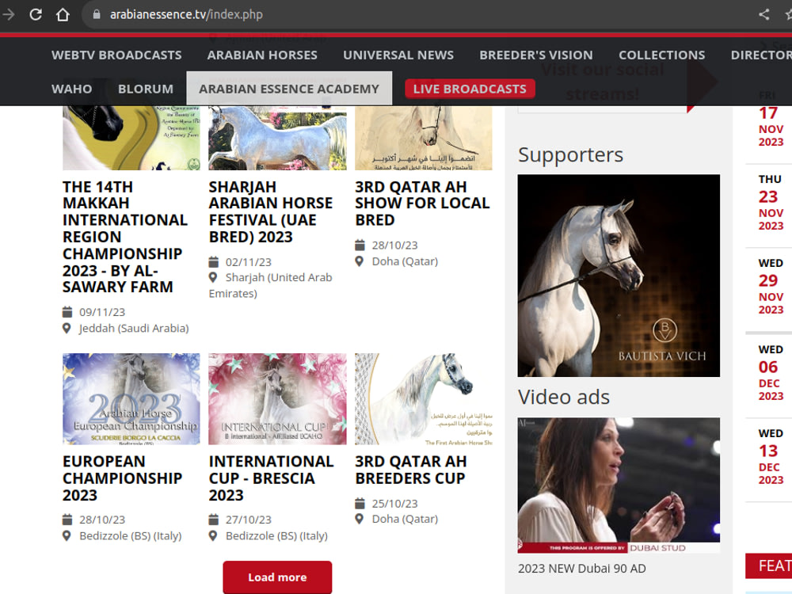792x594 pixels.
Task: Open the Blorum menu item
Action: (146, 89)
